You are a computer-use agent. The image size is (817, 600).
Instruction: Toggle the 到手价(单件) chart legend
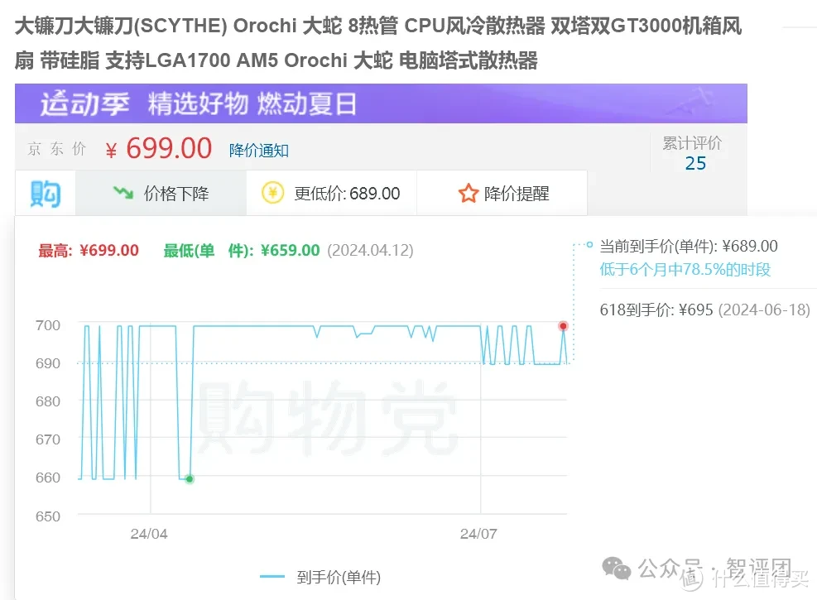tap(320, 577)
